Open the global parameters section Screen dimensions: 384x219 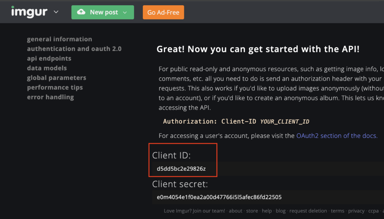click(x=57, y=78)
